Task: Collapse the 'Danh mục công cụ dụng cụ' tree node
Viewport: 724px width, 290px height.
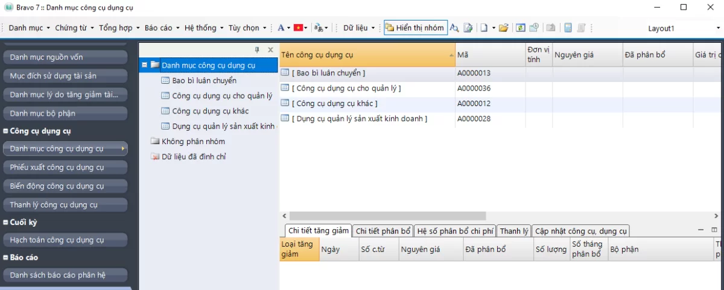Action: coord(145,65)
